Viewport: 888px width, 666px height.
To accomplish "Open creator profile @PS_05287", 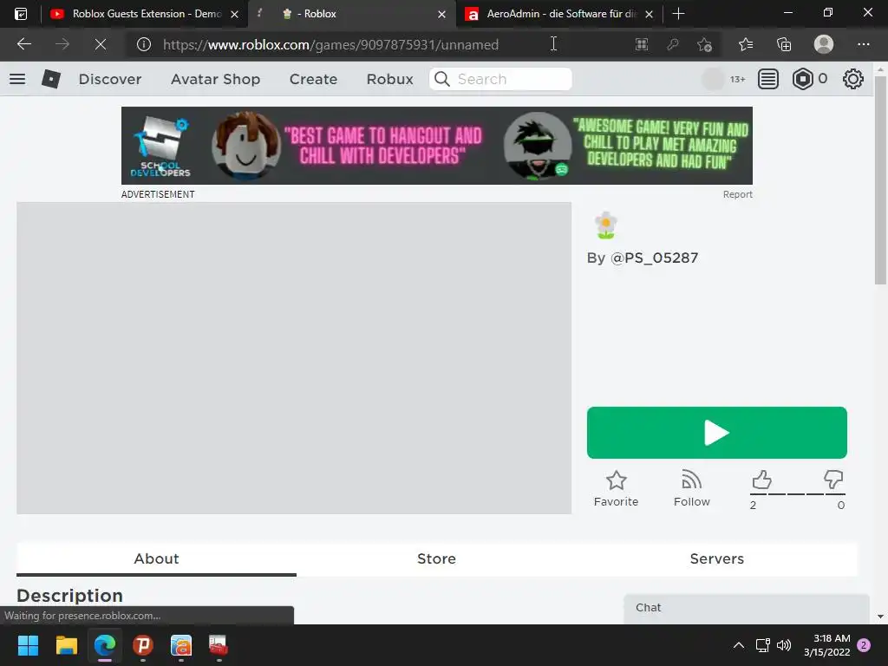I will pyautogui.click(x=654, y=258).
